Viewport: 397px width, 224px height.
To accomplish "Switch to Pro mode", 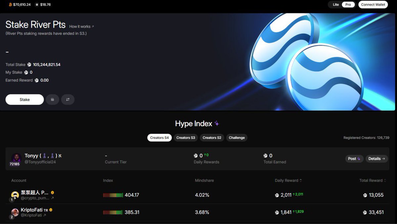I will 348,5.
